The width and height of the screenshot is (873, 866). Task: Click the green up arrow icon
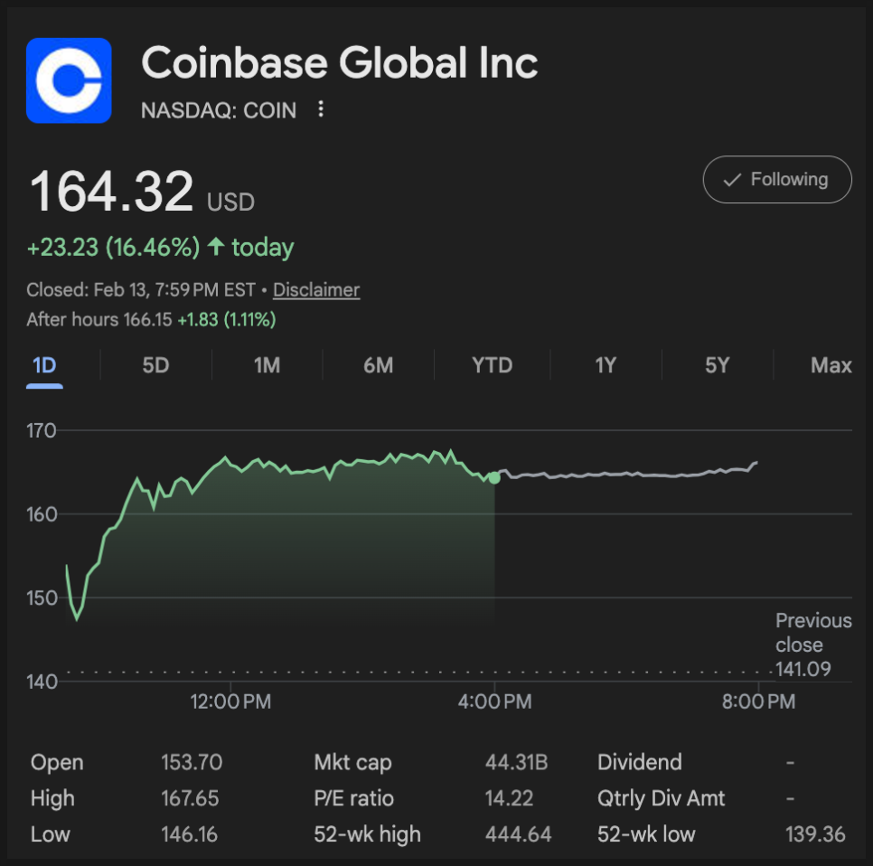click(216, 247)
